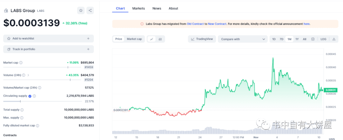This screenshot has width=343, height=140.
Task: Open the share icon button
Action: coord(90,10)
